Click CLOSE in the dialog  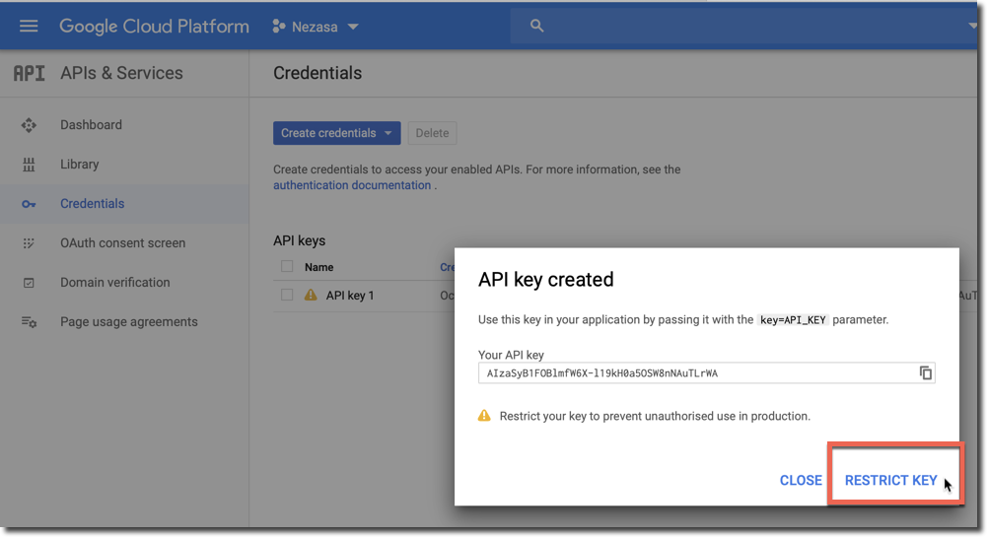click(801, 481)
